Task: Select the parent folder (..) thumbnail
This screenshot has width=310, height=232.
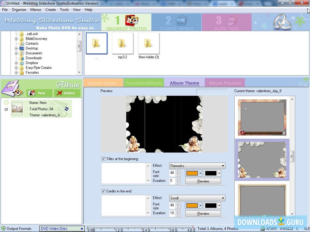Action: point(97,43)
